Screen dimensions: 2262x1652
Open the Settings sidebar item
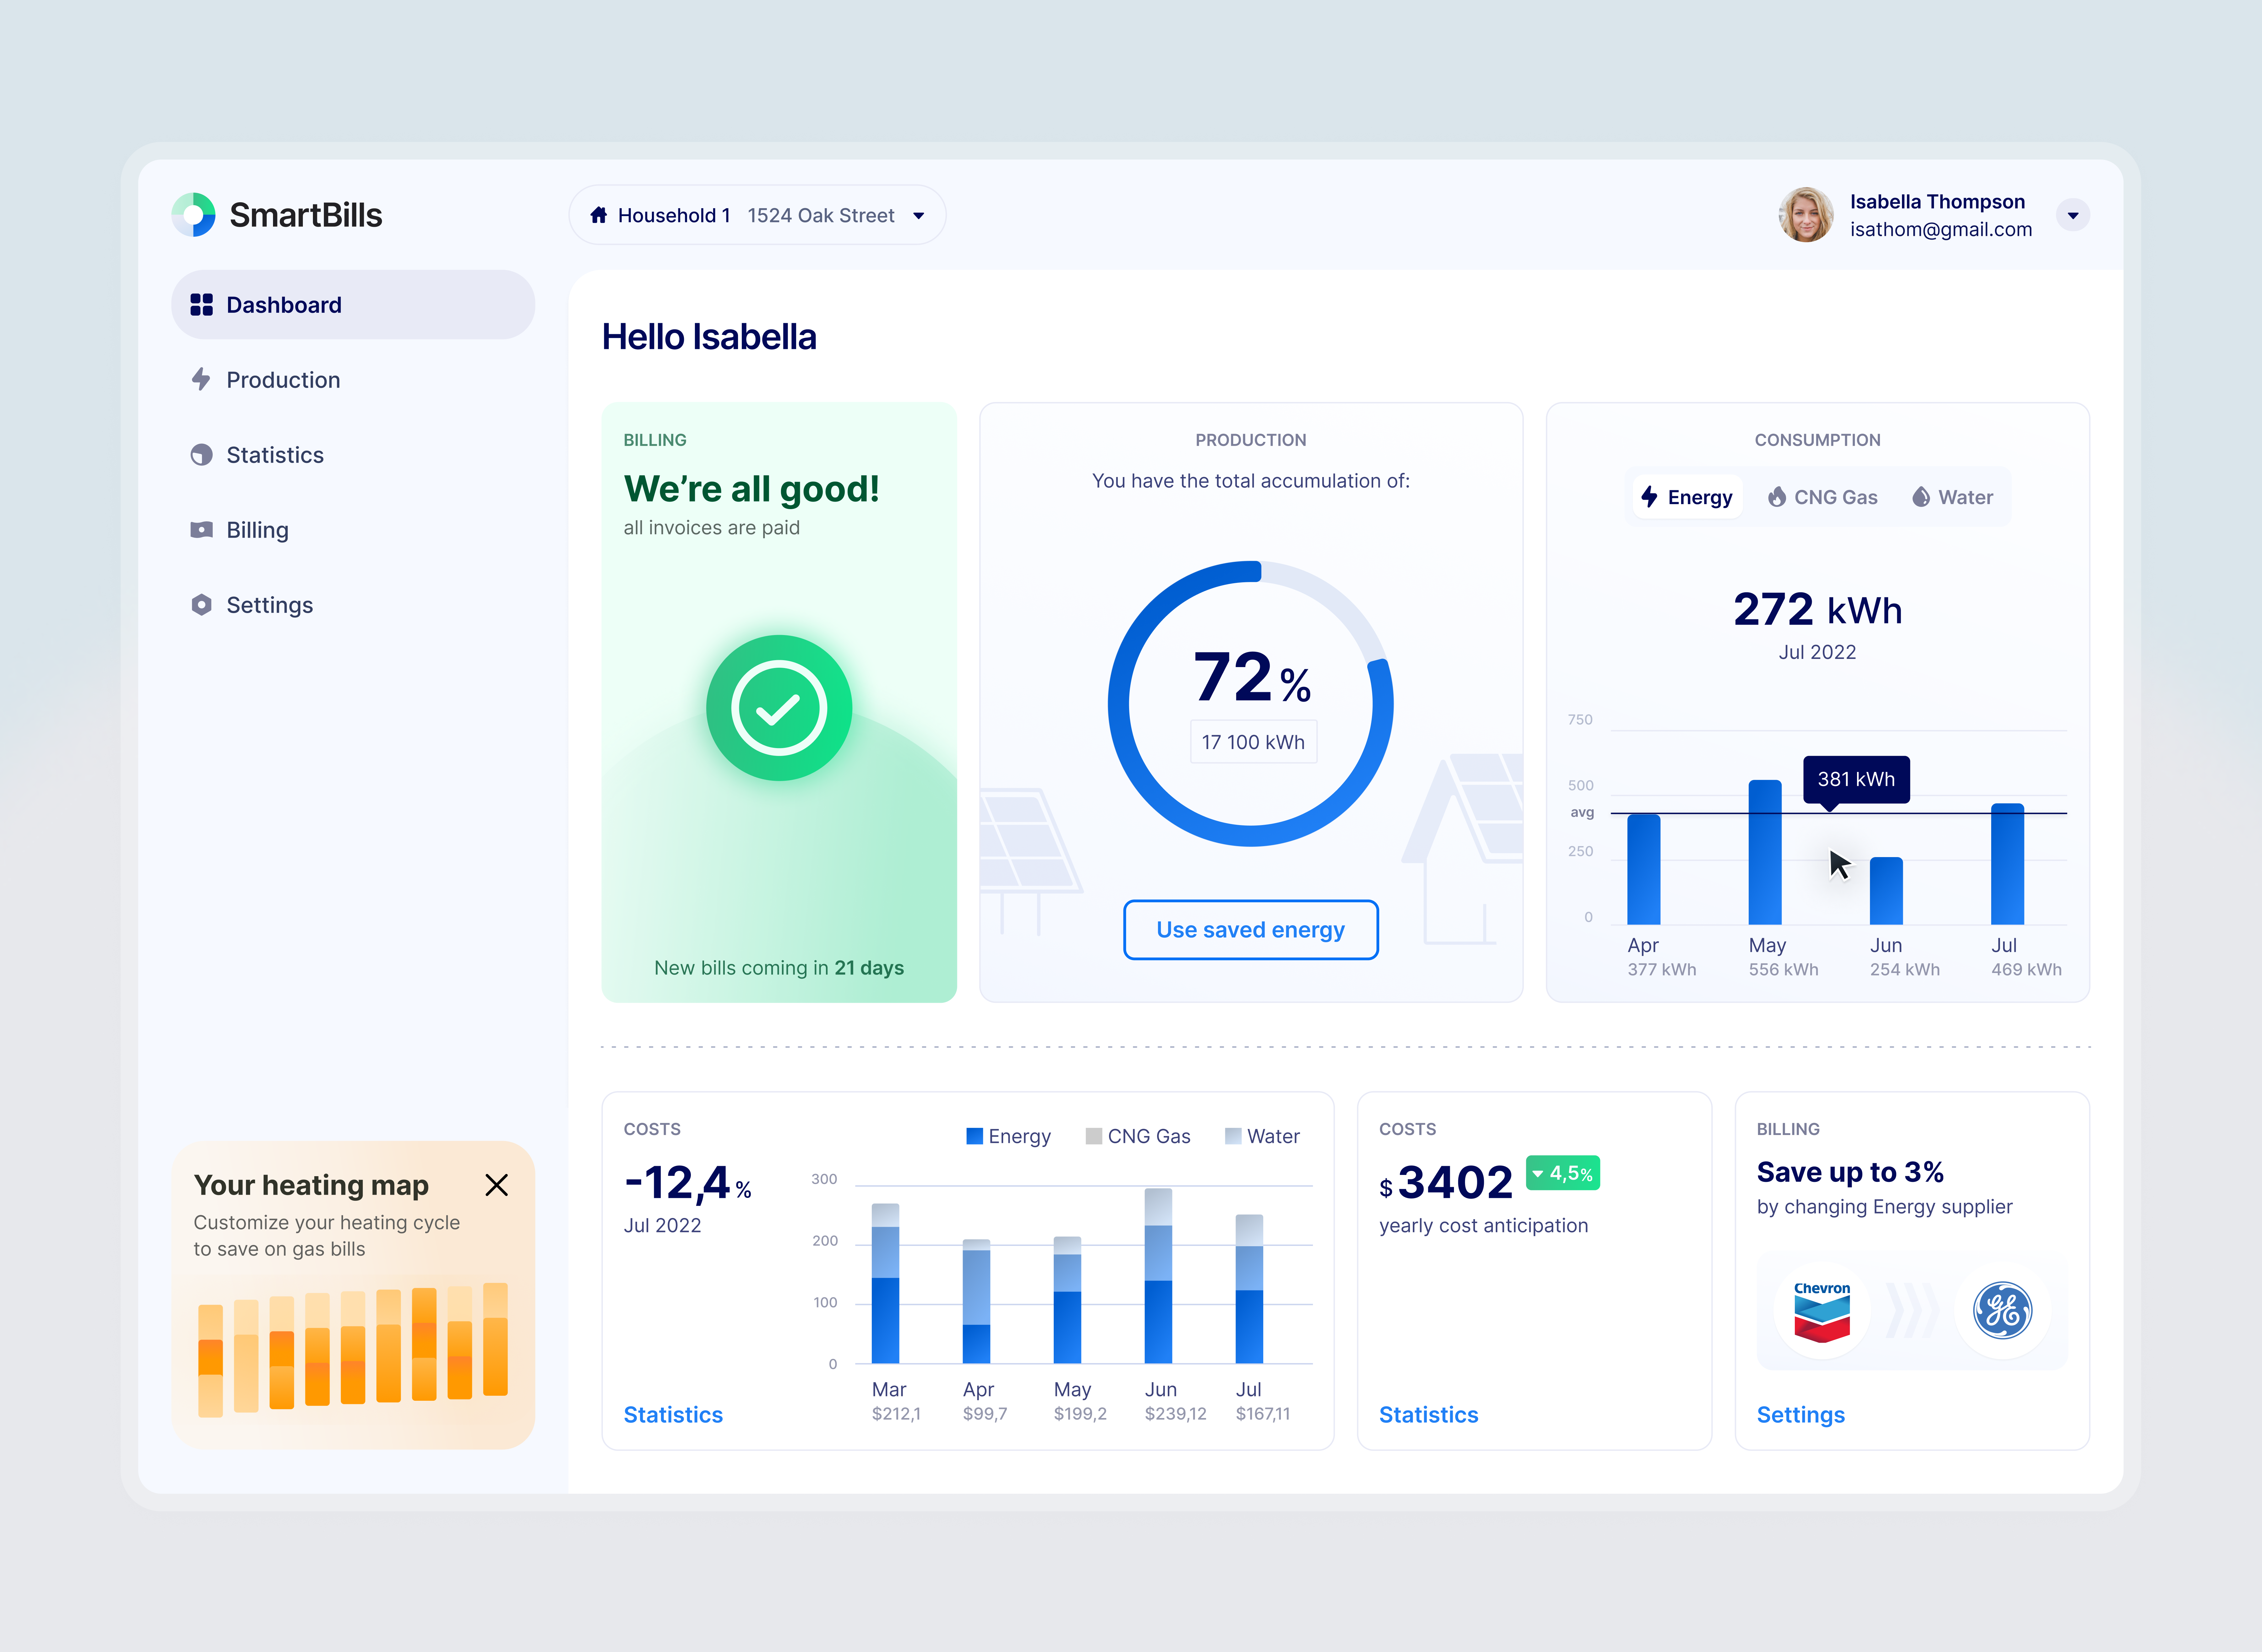(x=353, y=605)
